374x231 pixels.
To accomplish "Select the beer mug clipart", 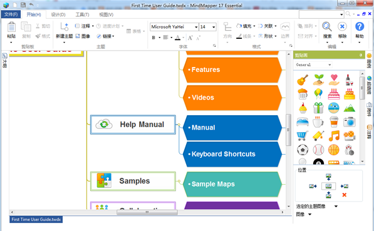I will [303, 94].
